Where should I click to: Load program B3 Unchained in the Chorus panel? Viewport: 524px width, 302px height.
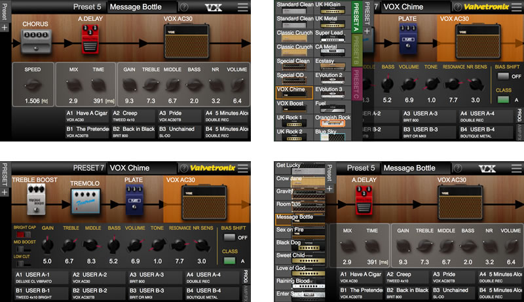[x=179, y=132]
